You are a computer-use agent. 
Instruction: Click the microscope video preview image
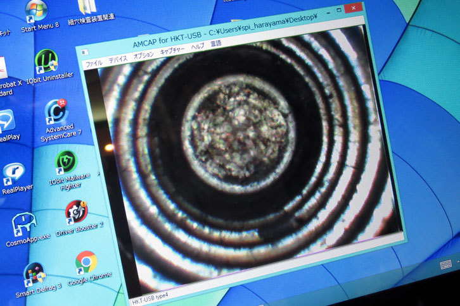241,164
